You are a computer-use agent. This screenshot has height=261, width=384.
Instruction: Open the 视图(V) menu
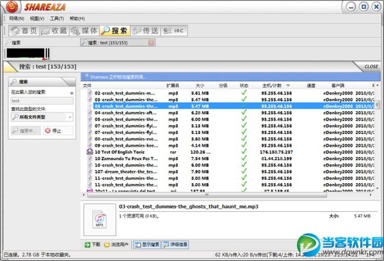tap(37, 19)
